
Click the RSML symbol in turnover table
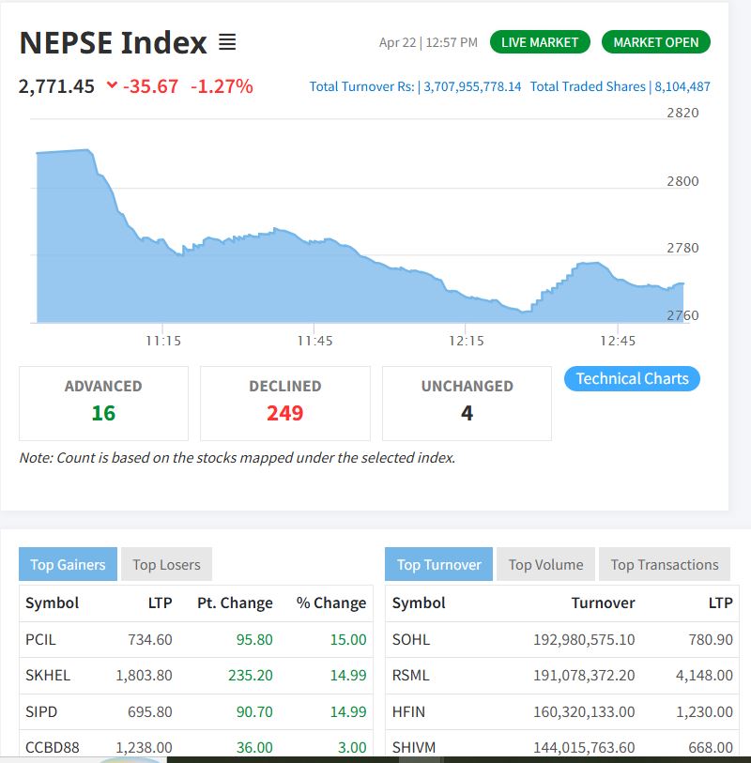click(411, 675)
